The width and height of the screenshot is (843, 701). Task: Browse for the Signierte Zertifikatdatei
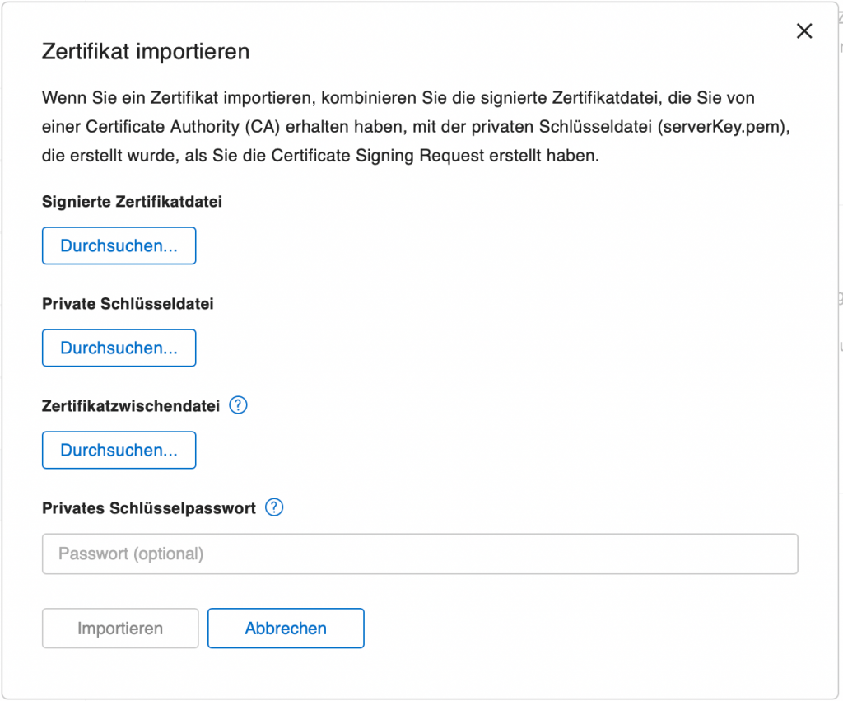(x=119, y=245)
